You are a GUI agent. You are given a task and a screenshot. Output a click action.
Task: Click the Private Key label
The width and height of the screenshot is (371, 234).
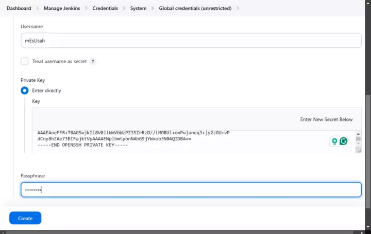coord(32,80)
